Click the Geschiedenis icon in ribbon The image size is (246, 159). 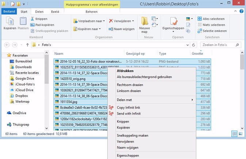tap(188, 31)
